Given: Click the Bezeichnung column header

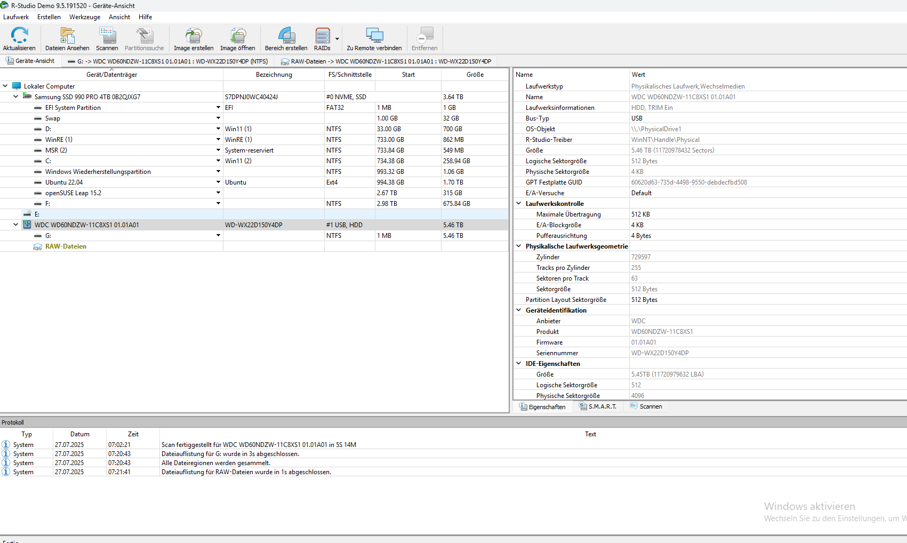Looking at the screenshot, I should click(x=274, y=75).
